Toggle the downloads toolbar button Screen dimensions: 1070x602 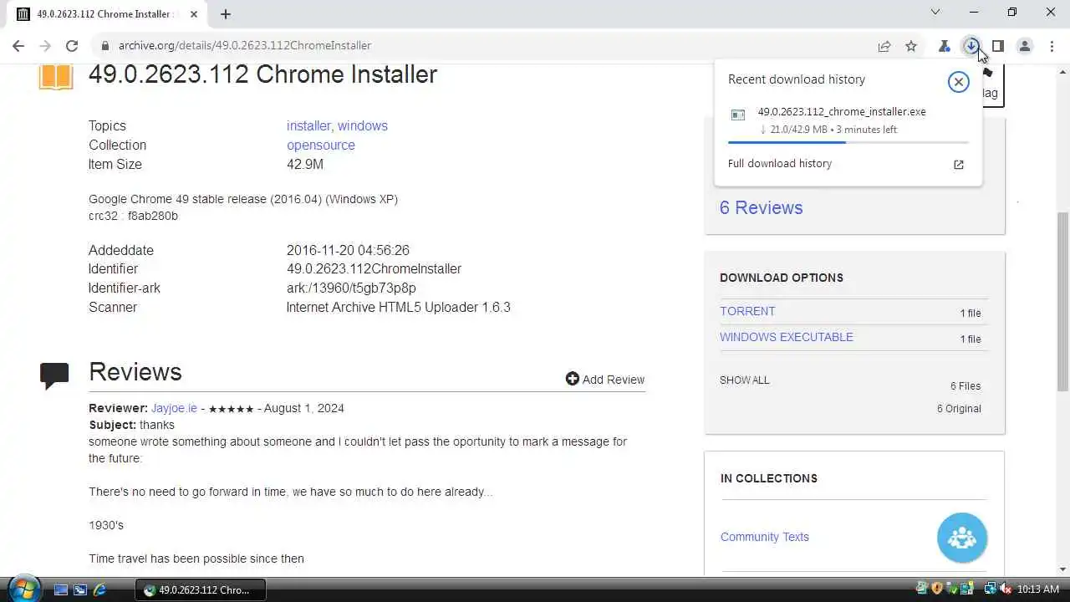(x=971, y=46)
